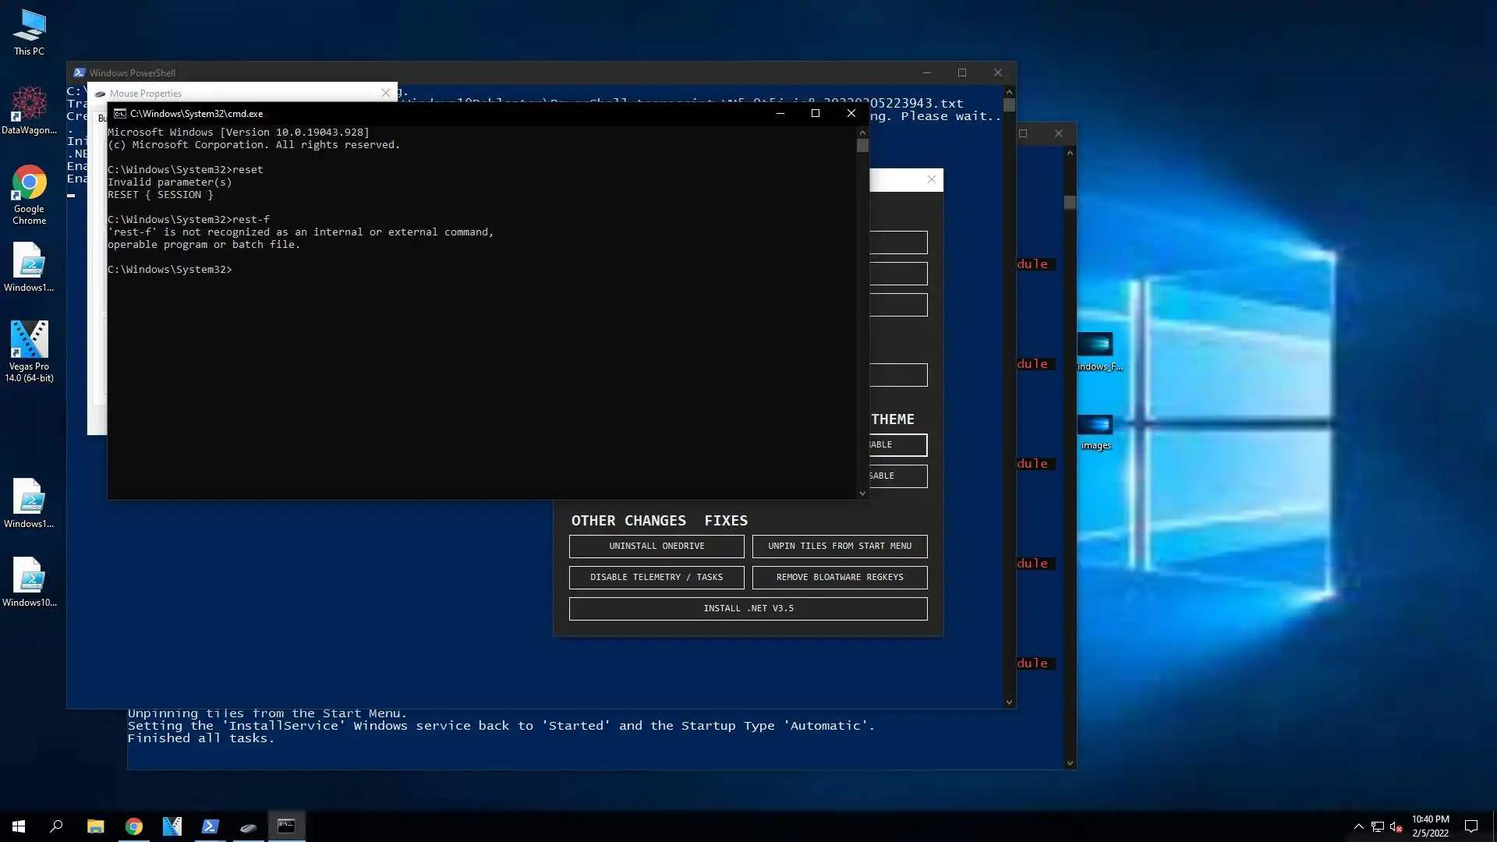This screenshot has width=1497, height=842.
Task: Switch to PowerShell in the taskbar
Action: (x=210, y=826)
